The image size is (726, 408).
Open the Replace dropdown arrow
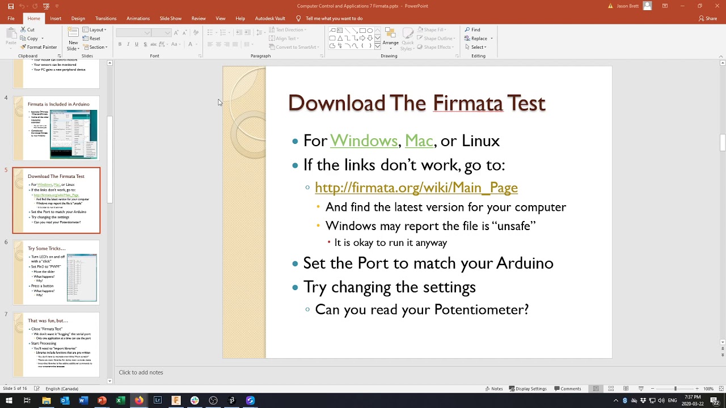491,39
